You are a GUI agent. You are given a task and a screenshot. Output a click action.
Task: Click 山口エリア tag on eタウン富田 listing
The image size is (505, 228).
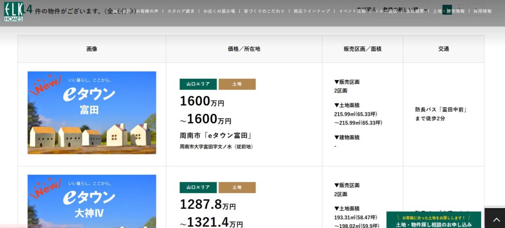[x=198, y=84]
